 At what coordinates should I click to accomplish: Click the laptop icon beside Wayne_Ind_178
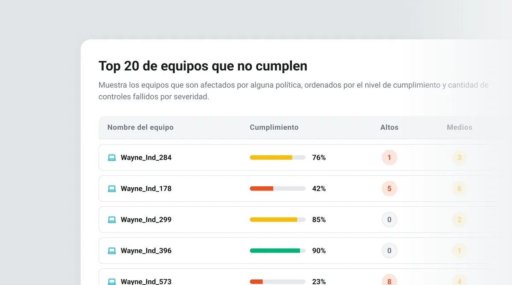(112, 189)
